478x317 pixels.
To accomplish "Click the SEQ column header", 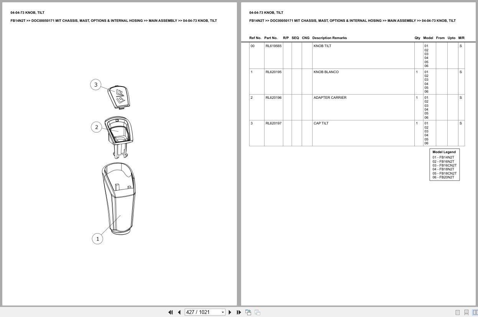I will [x=295, y=38].
